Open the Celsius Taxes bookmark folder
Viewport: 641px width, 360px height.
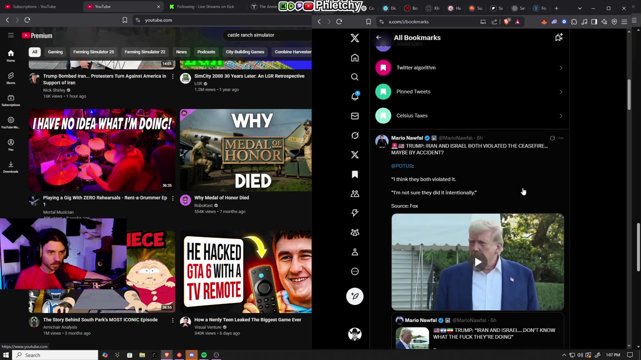click(470, 115)
